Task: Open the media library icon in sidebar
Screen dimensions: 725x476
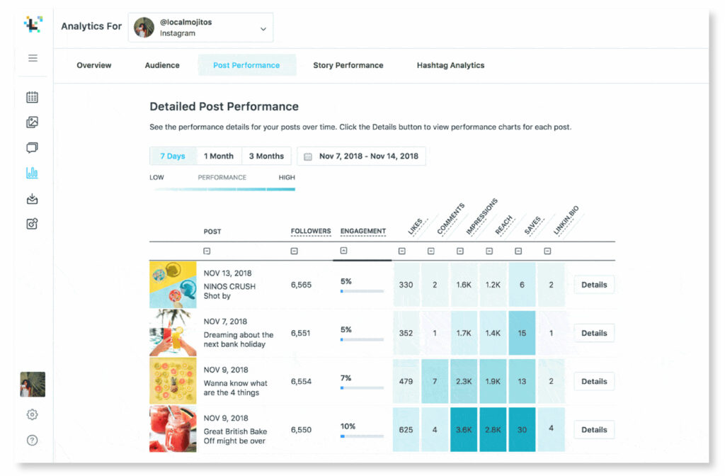Action: point(32,123)
